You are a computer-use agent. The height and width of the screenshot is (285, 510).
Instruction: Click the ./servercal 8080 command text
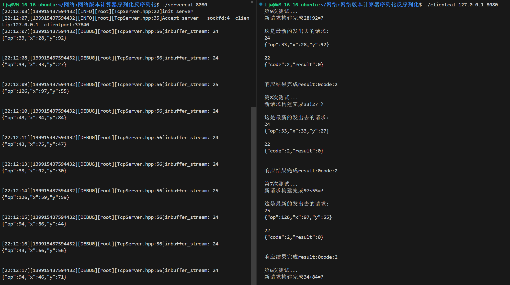click(x=185, y=5)
